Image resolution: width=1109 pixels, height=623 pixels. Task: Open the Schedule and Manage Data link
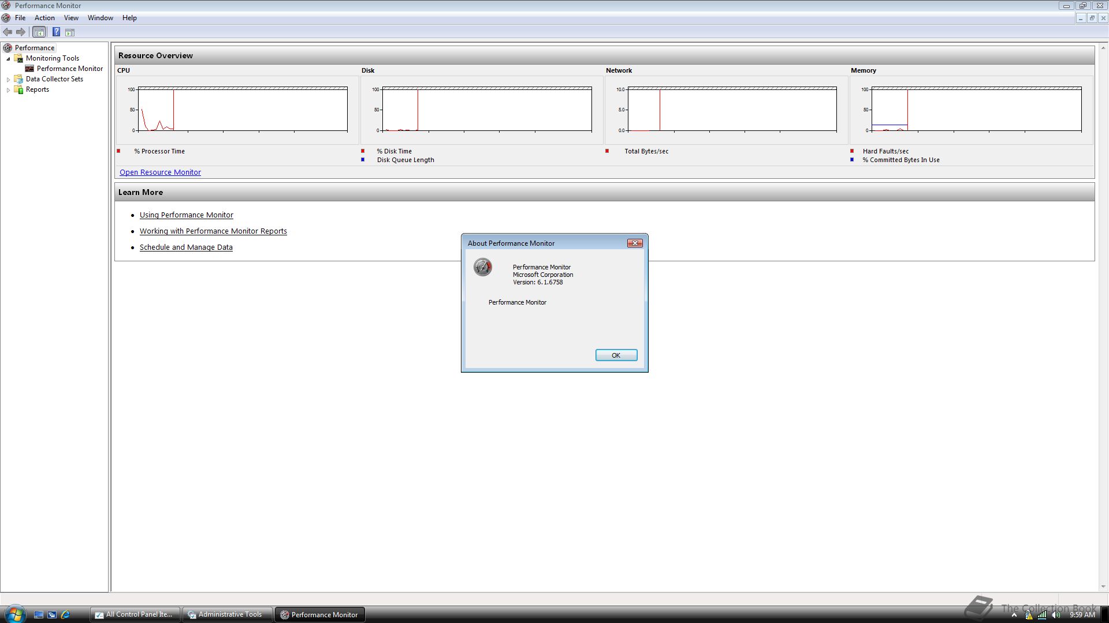(x=186, y=247)
